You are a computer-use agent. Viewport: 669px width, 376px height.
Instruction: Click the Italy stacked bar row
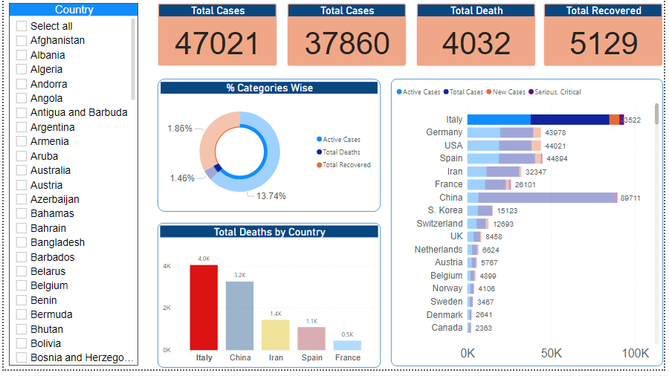pyautogui.click(x=546, y=120)
